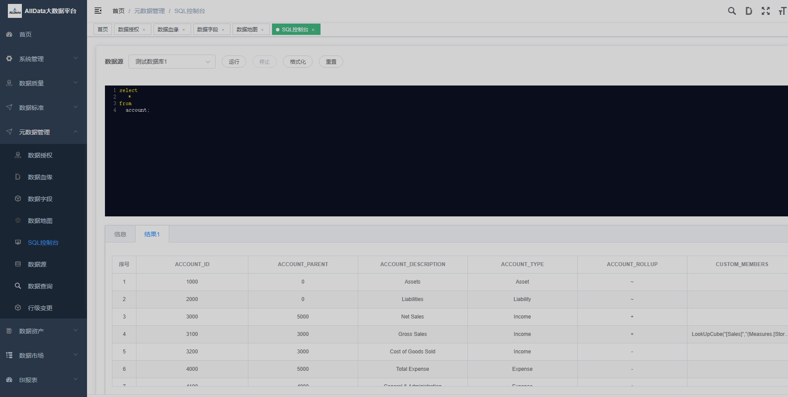Open the font size settings icon
The width and height of the screenshot is (788, 397).
[782, 11]
